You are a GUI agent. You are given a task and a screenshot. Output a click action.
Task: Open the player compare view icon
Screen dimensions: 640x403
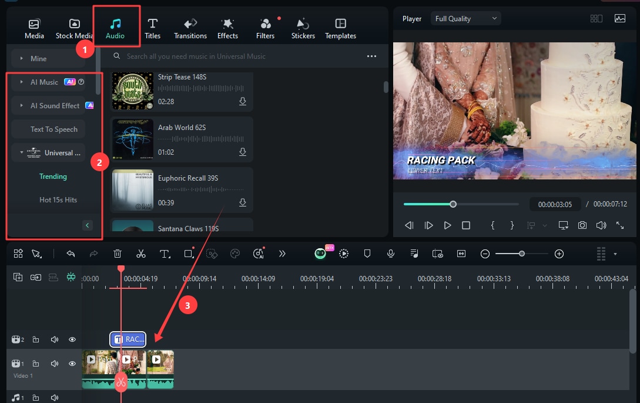[597, 18]
